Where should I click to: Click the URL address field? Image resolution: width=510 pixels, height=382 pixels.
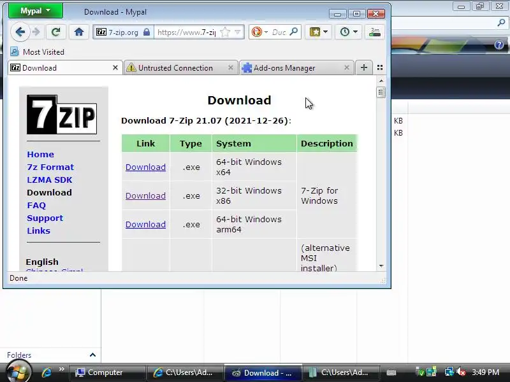coord(186,32)
